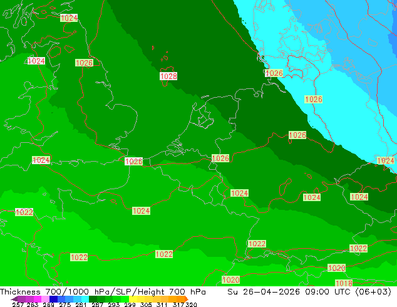This screenshot has width=397, height=307.
Task: Click legend value 317
Action: [x=178, y=304]
